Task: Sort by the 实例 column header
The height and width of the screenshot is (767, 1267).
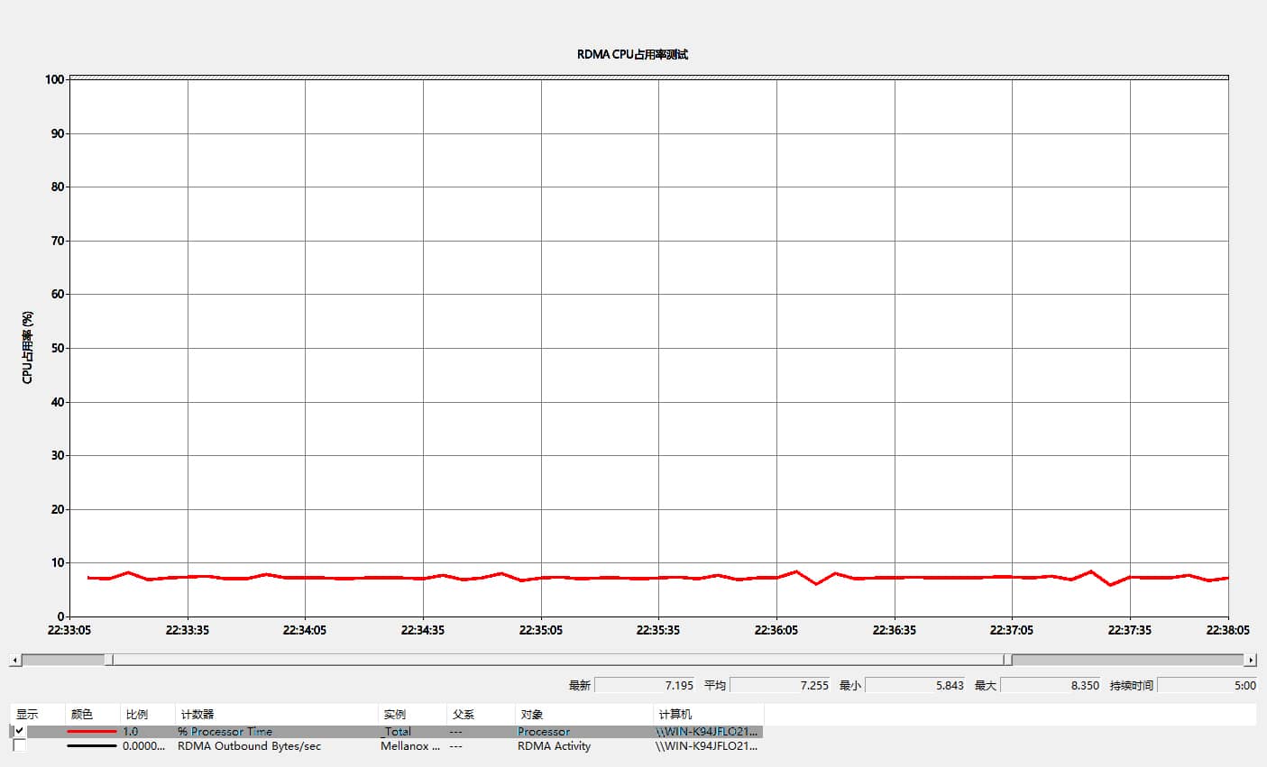Action: pyautogui.click(x=395, y=715)
